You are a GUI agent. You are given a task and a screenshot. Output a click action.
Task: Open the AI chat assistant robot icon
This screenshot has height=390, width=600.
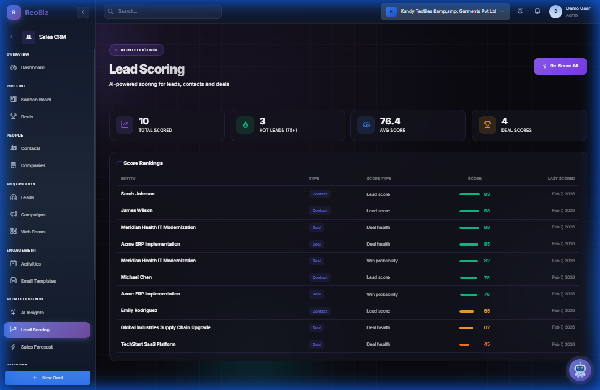[x=580, y=370]
